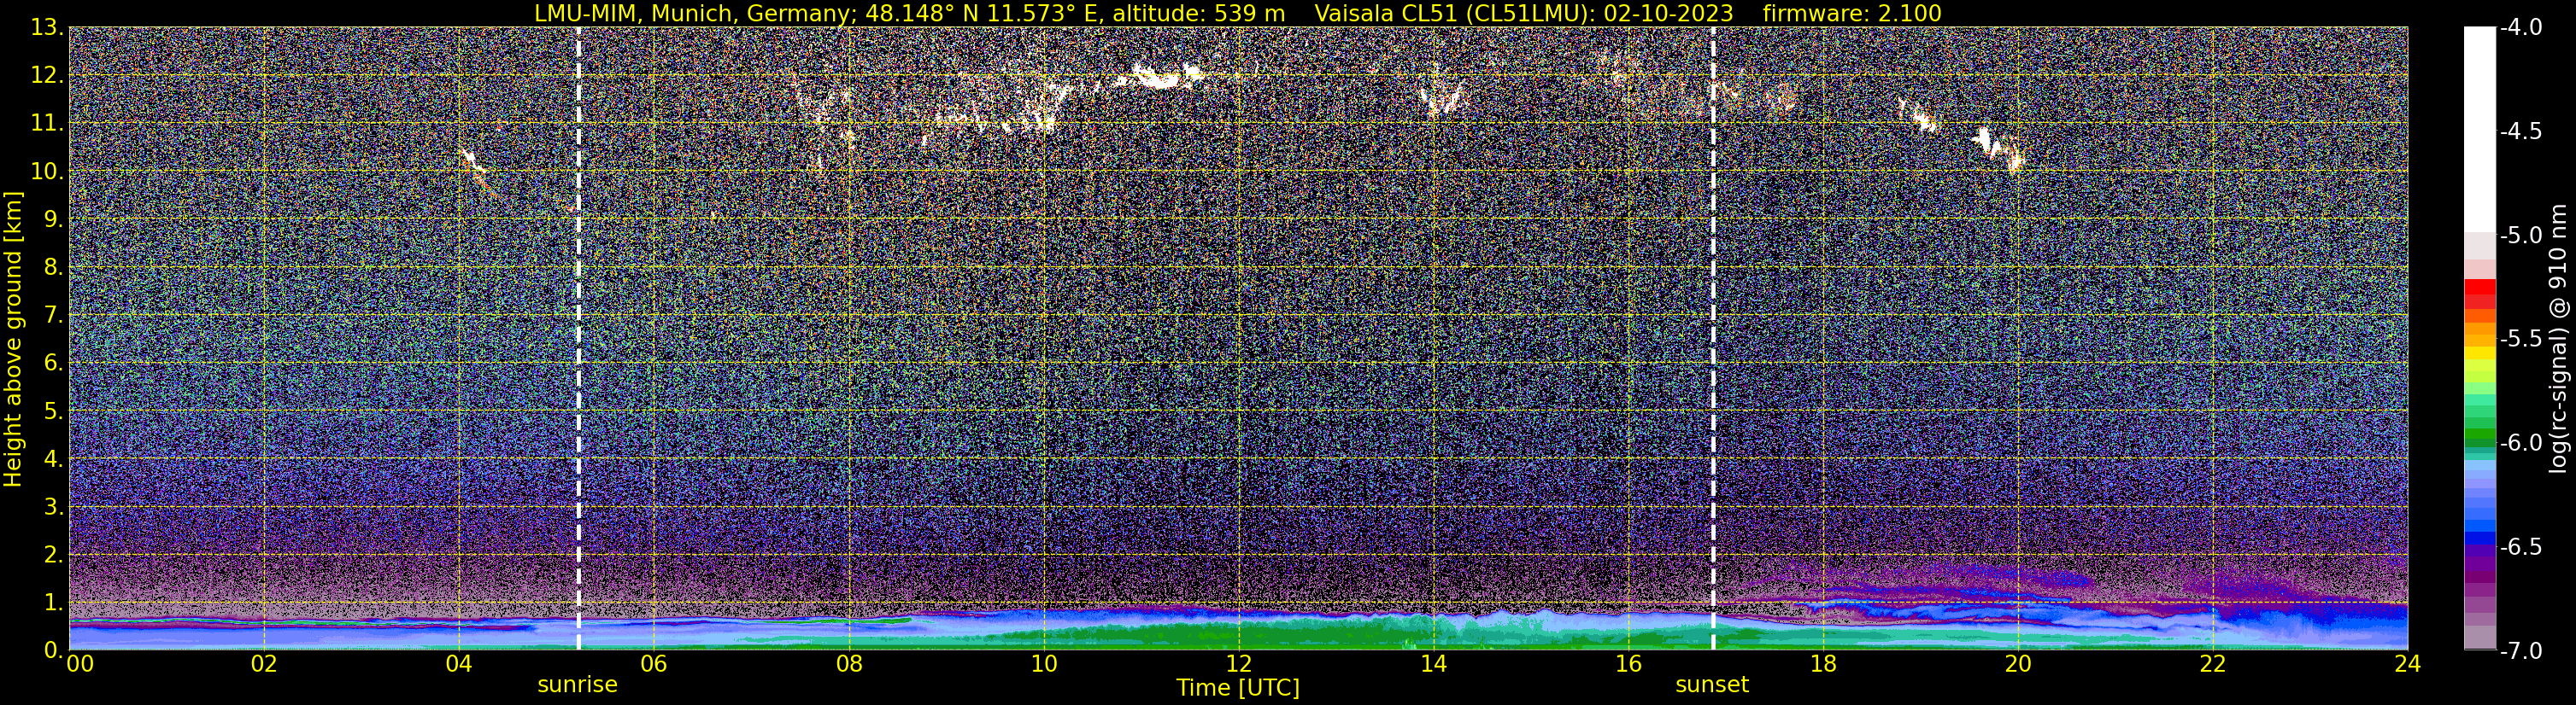
Task: Click the '0.' height axis tick label
Action: [54, 650]
